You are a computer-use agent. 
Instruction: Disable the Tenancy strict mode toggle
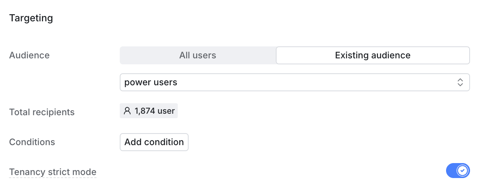458,171
